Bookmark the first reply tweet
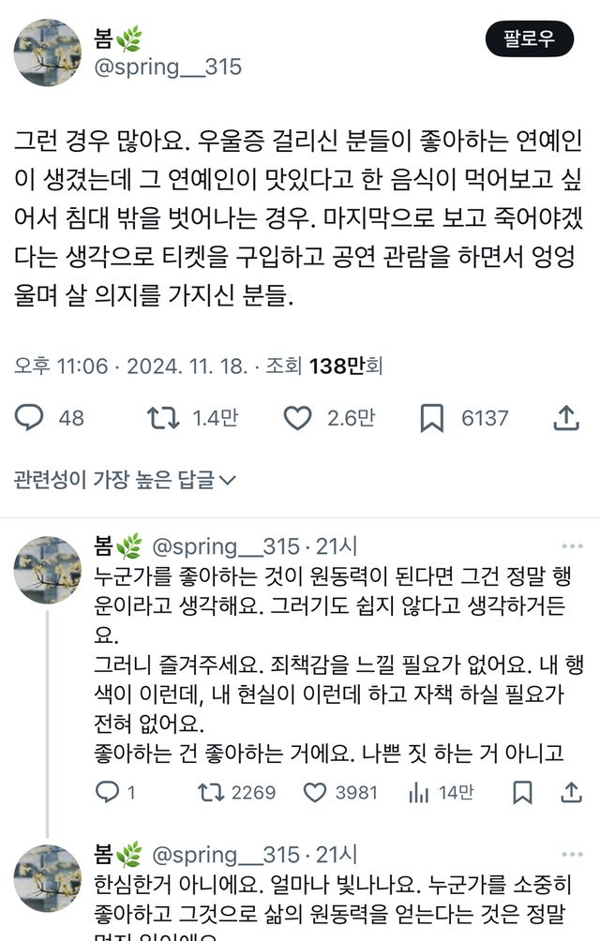This screenshot has height=941, width=600. [522, 793]
